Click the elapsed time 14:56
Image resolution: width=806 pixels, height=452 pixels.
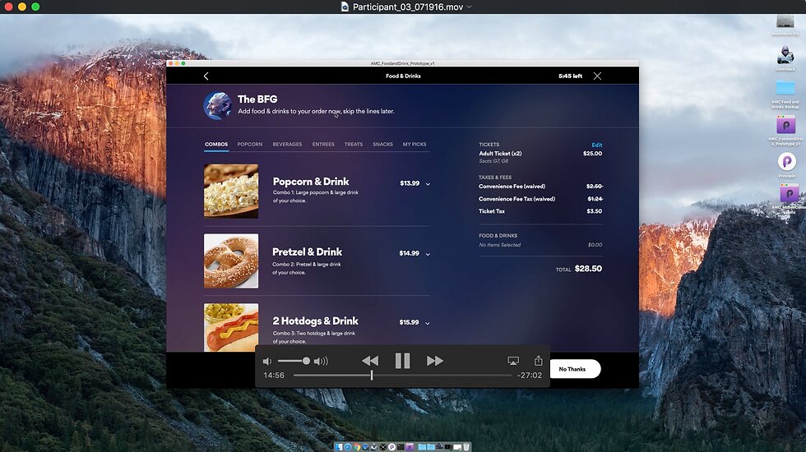[x=274, y=376]
